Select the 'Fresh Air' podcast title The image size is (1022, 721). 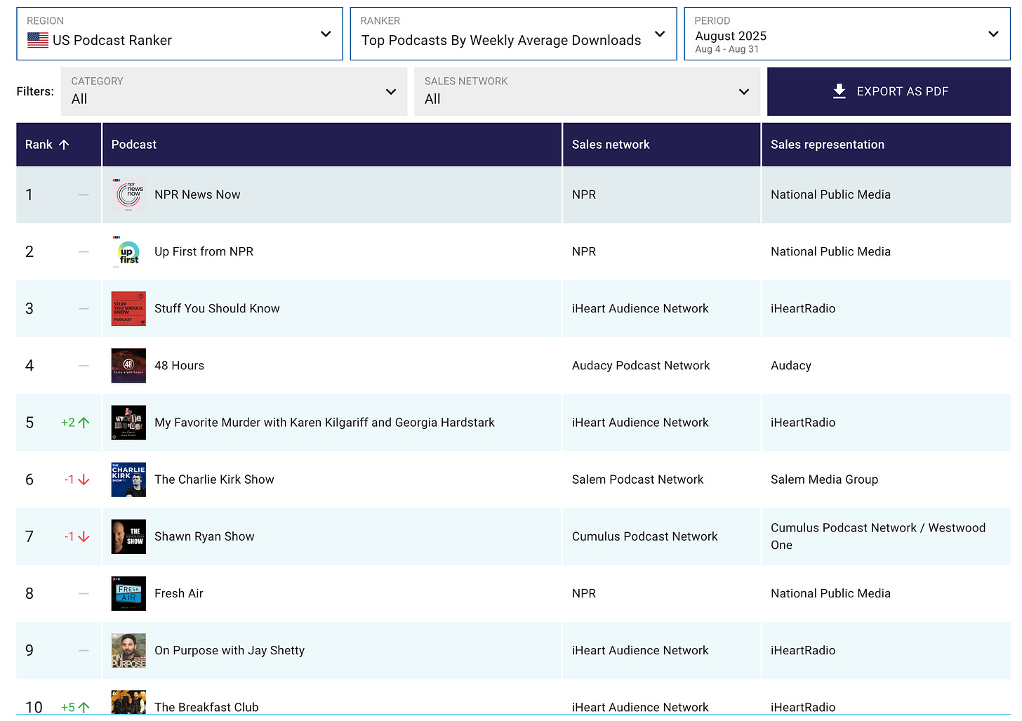click(178, 593)
